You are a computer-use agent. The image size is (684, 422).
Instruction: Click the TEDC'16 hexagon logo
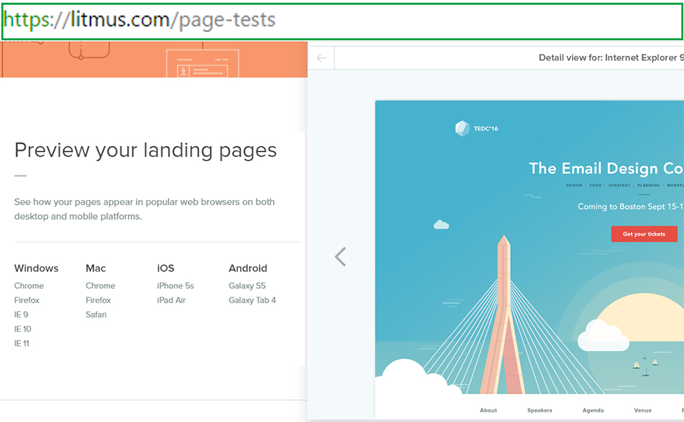[463, 128]
